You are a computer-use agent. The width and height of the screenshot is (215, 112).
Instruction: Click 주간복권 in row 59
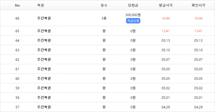click(44, 88)
